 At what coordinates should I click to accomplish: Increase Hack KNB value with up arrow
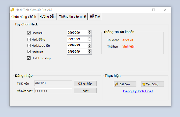click(89, 32)
